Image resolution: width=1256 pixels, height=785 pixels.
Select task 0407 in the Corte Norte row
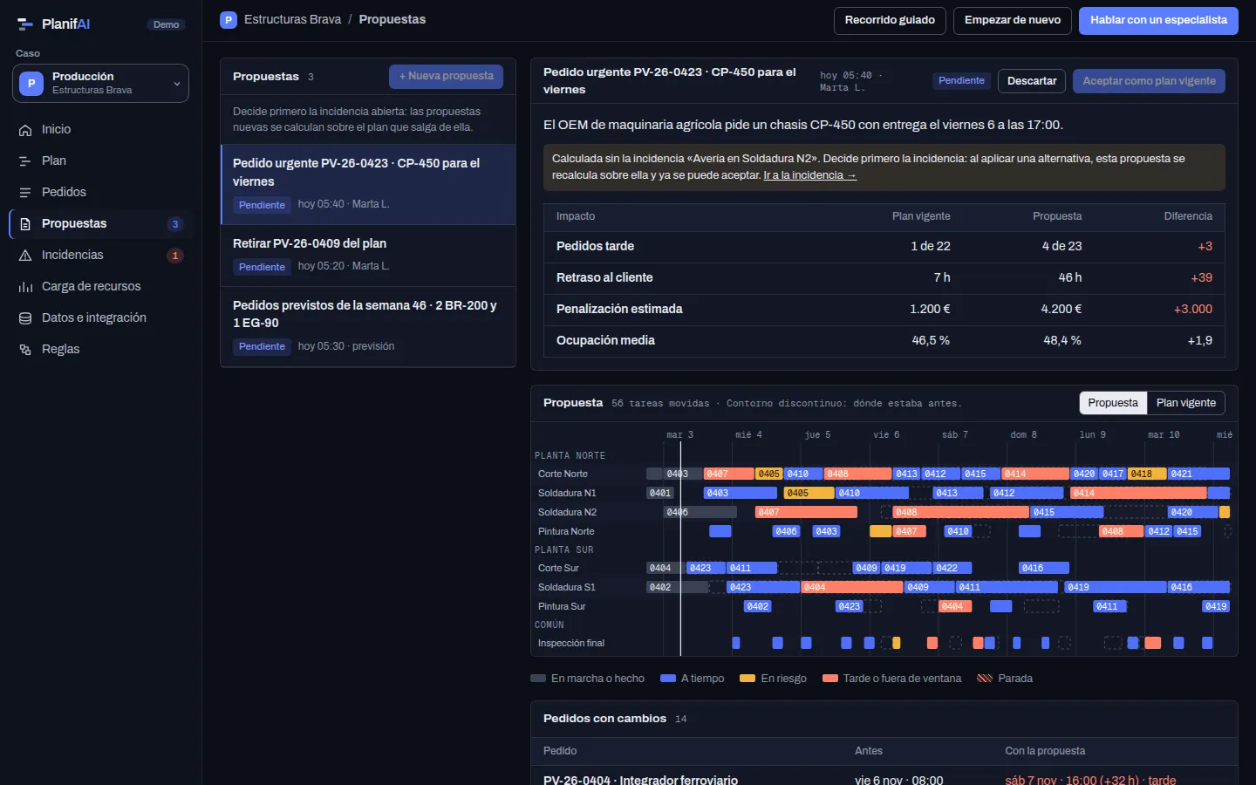tap(728, 474)
